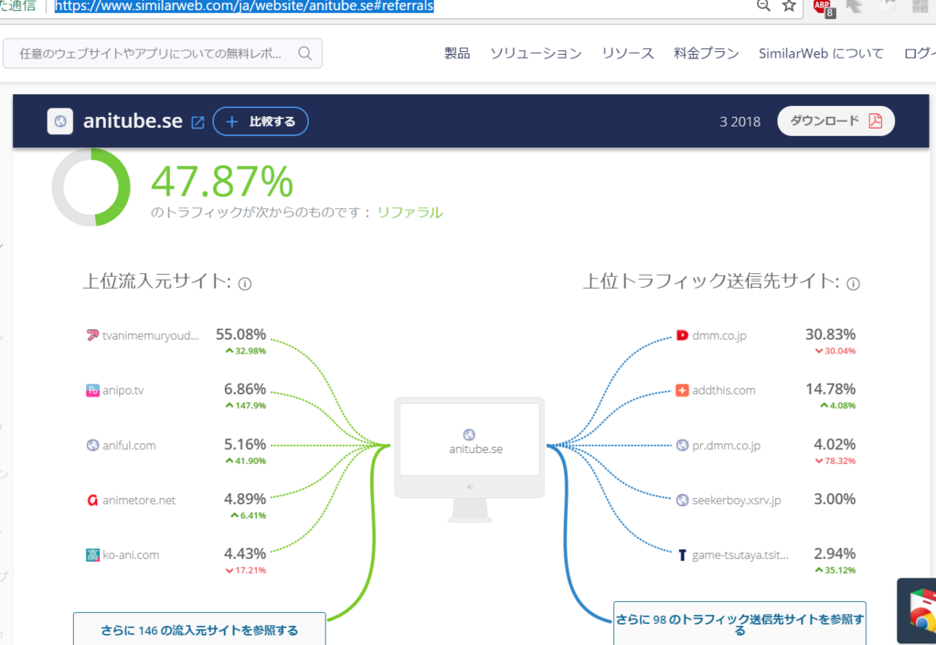This screenshot has width=936, height=645.
Task: Click the anipo.tv favicon
Action: (x=92, y=390)
